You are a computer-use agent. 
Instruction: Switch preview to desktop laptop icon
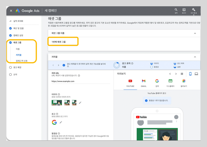click(196, 74)
